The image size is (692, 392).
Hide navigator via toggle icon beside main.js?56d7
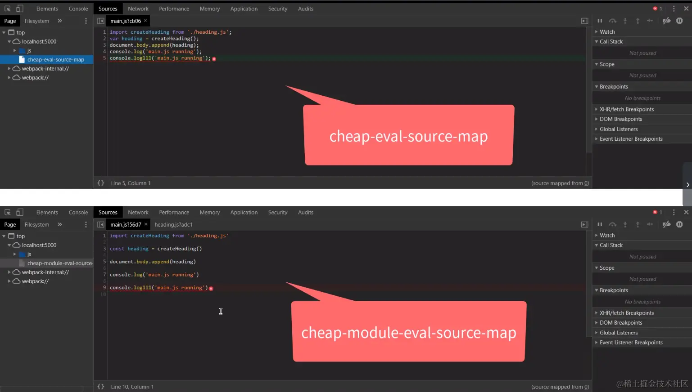[101, 225]
